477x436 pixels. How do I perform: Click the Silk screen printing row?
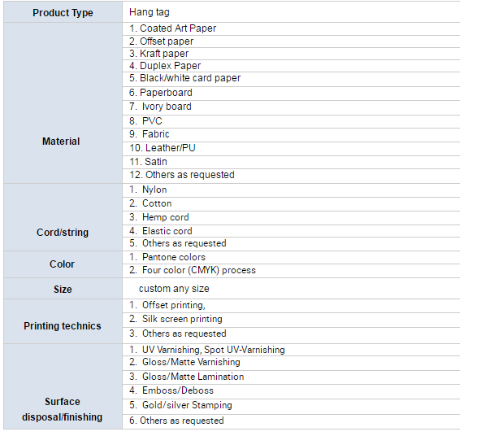coord(291,320)
